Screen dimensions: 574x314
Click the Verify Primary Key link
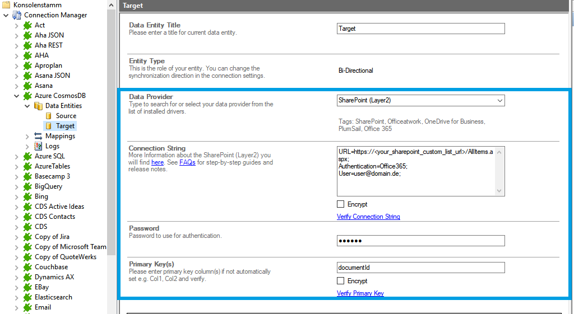360,293
